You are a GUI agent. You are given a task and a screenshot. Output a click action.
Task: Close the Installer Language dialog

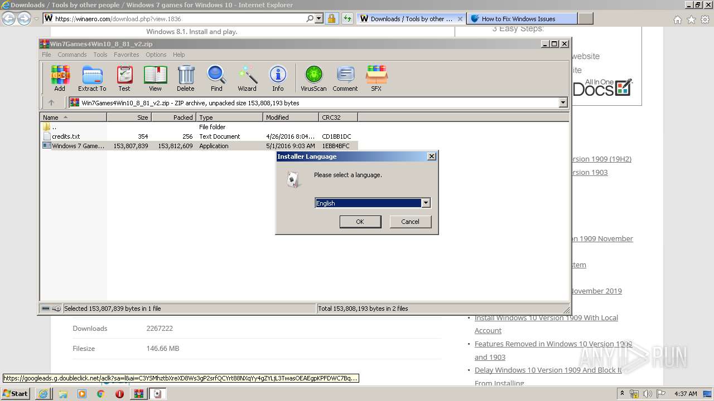tap(431, 157)
